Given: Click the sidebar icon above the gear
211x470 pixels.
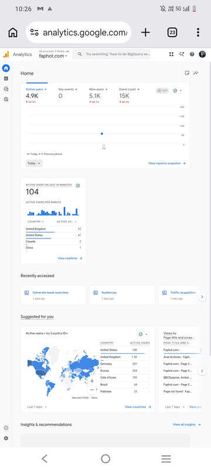Looking at the screenshot, I should tap(6, 428).
